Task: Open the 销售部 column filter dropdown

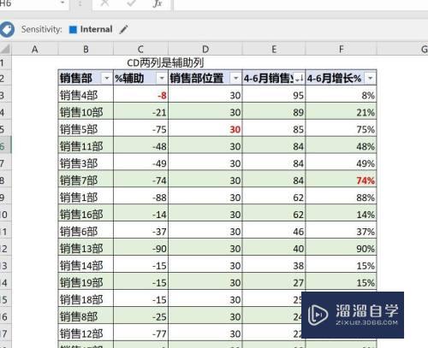Action: [x=107, y=78]
